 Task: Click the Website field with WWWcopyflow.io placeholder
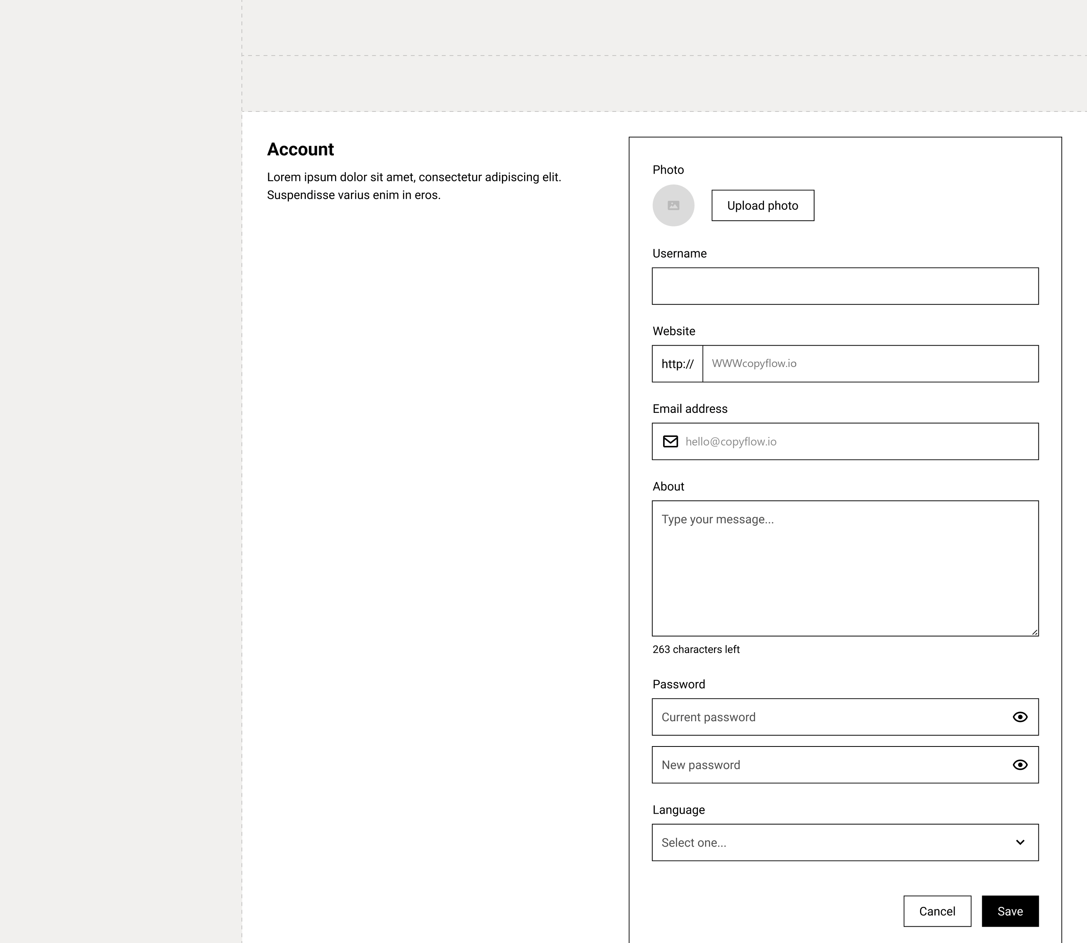870,364
